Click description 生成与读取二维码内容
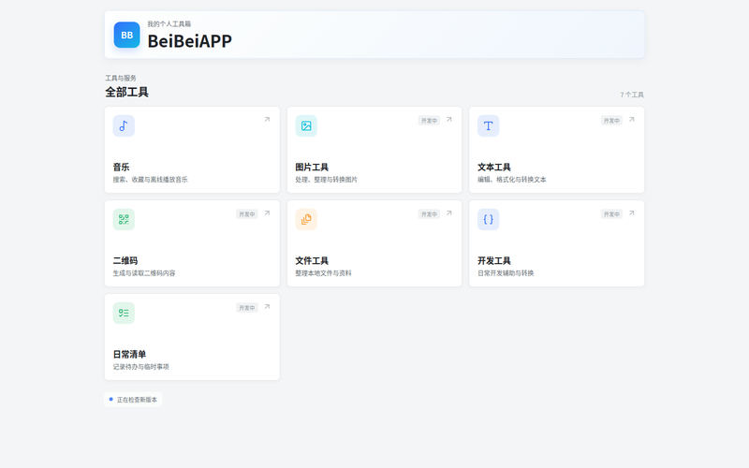 [144, 273]
